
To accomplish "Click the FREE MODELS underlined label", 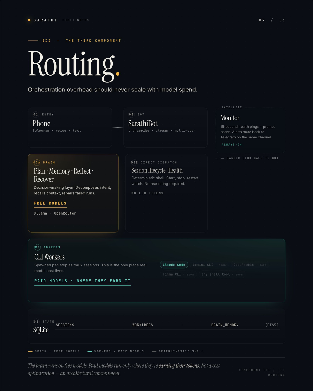I will [50, 203].
